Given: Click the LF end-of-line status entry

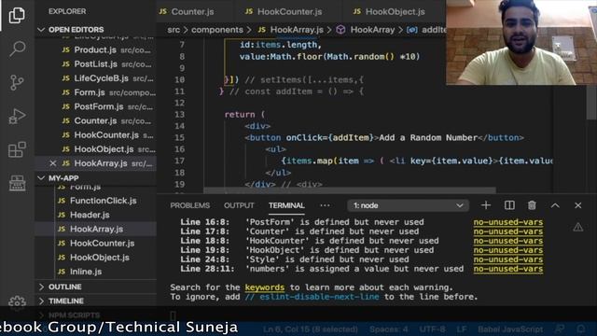Looking at the screenshot, I should point(462,329).
